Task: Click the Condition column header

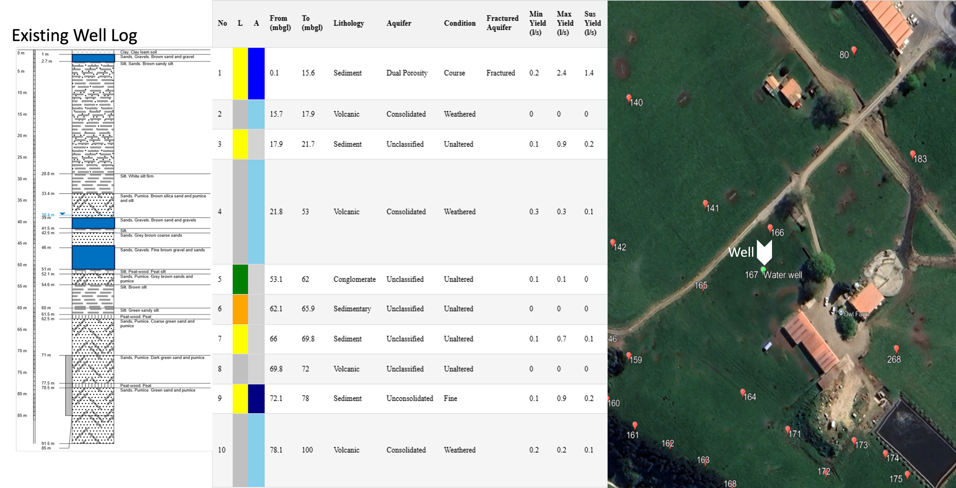Action: tap(459, 23)
